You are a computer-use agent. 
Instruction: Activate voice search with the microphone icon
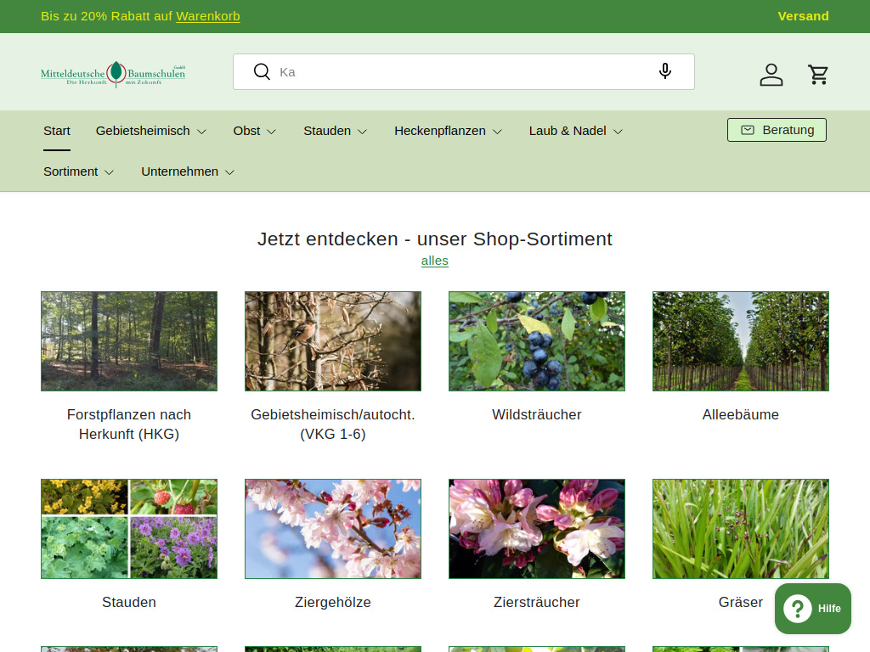click(x=665, y=71)
